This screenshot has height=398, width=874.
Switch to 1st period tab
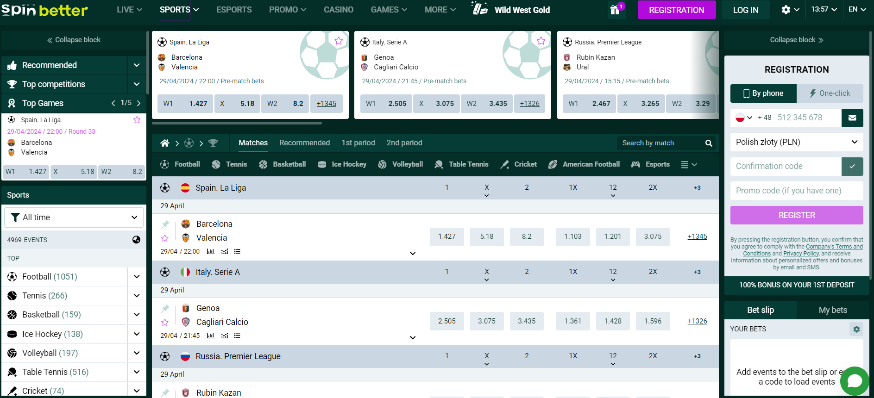pyautogui.click(x=358, y=143)
